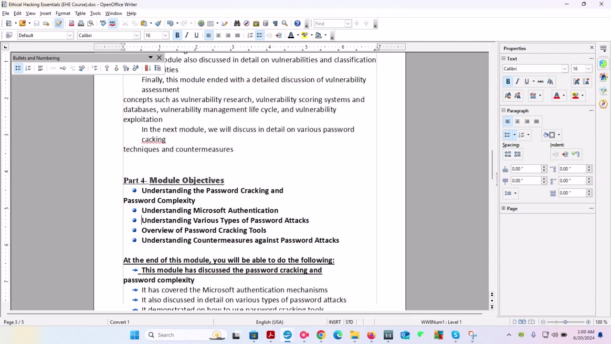Open the Insert menu
This screenshot has width=611, height=344.
[x=45, y=13]
